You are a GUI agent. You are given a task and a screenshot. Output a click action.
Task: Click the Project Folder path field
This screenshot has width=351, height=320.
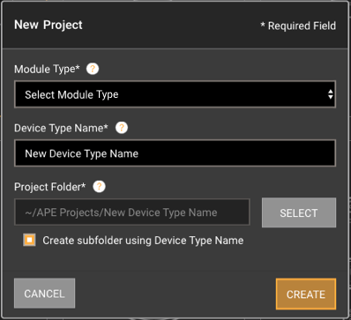click(x=132, y=212)
